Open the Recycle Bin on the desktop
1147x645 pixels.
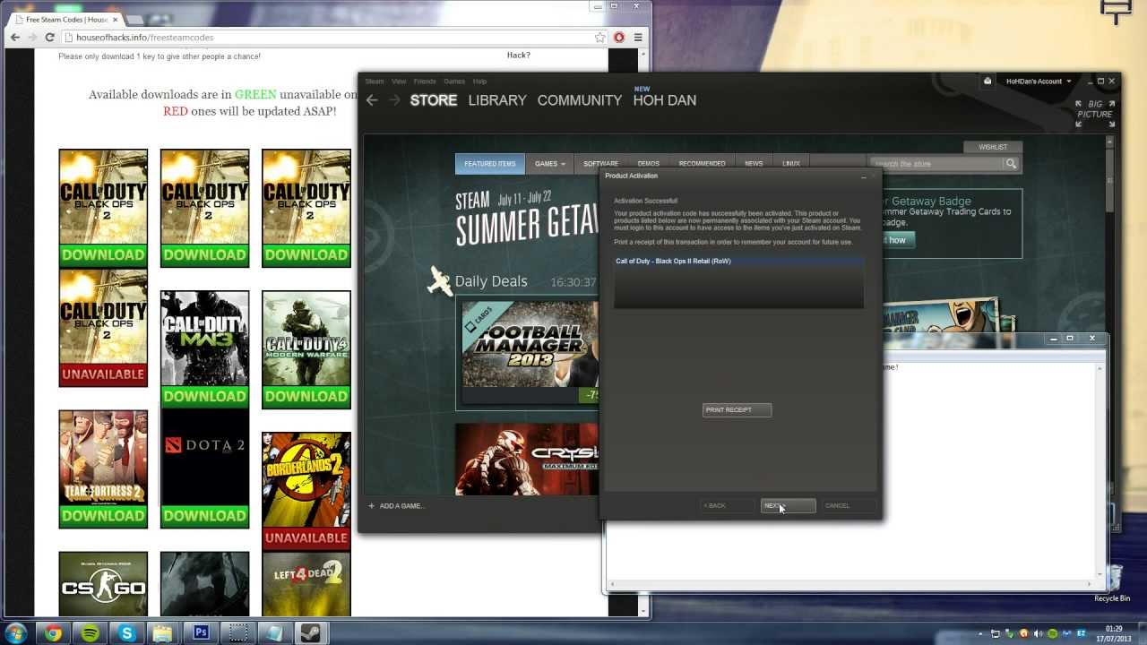point(1112,583)
